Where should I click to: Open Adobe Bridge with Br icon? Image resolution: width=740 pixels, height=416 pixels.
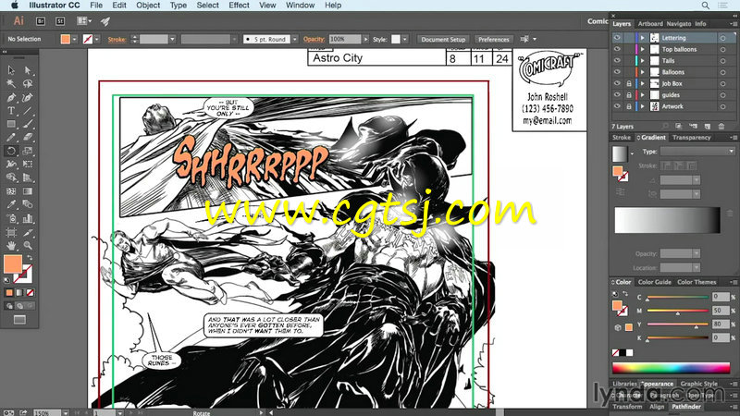41,21
